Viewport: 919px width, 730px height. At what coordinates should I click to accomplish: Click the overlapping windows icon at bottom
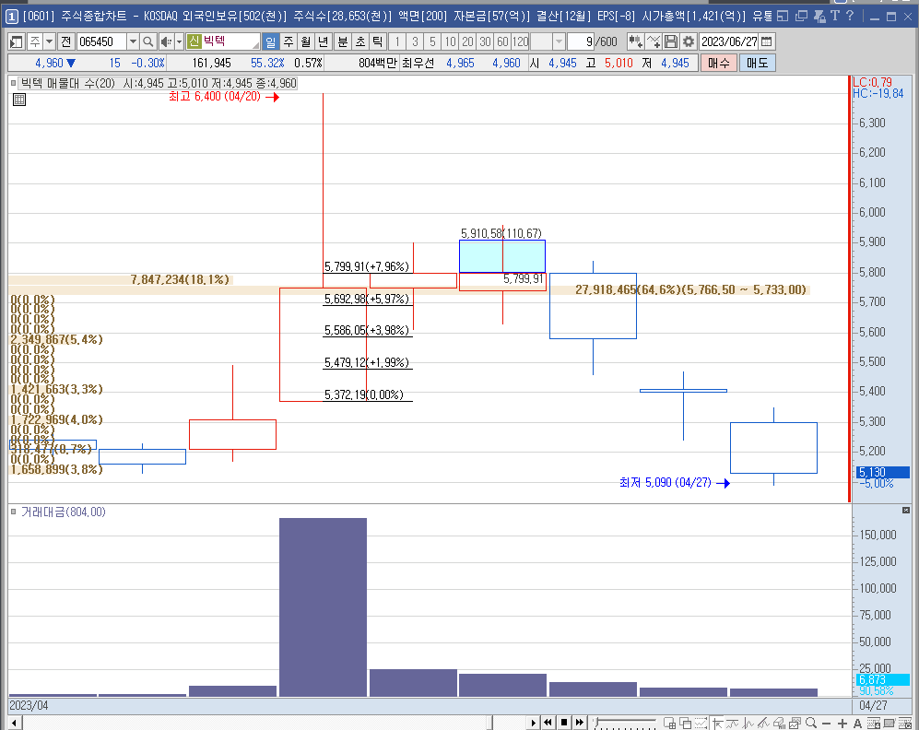686,724
